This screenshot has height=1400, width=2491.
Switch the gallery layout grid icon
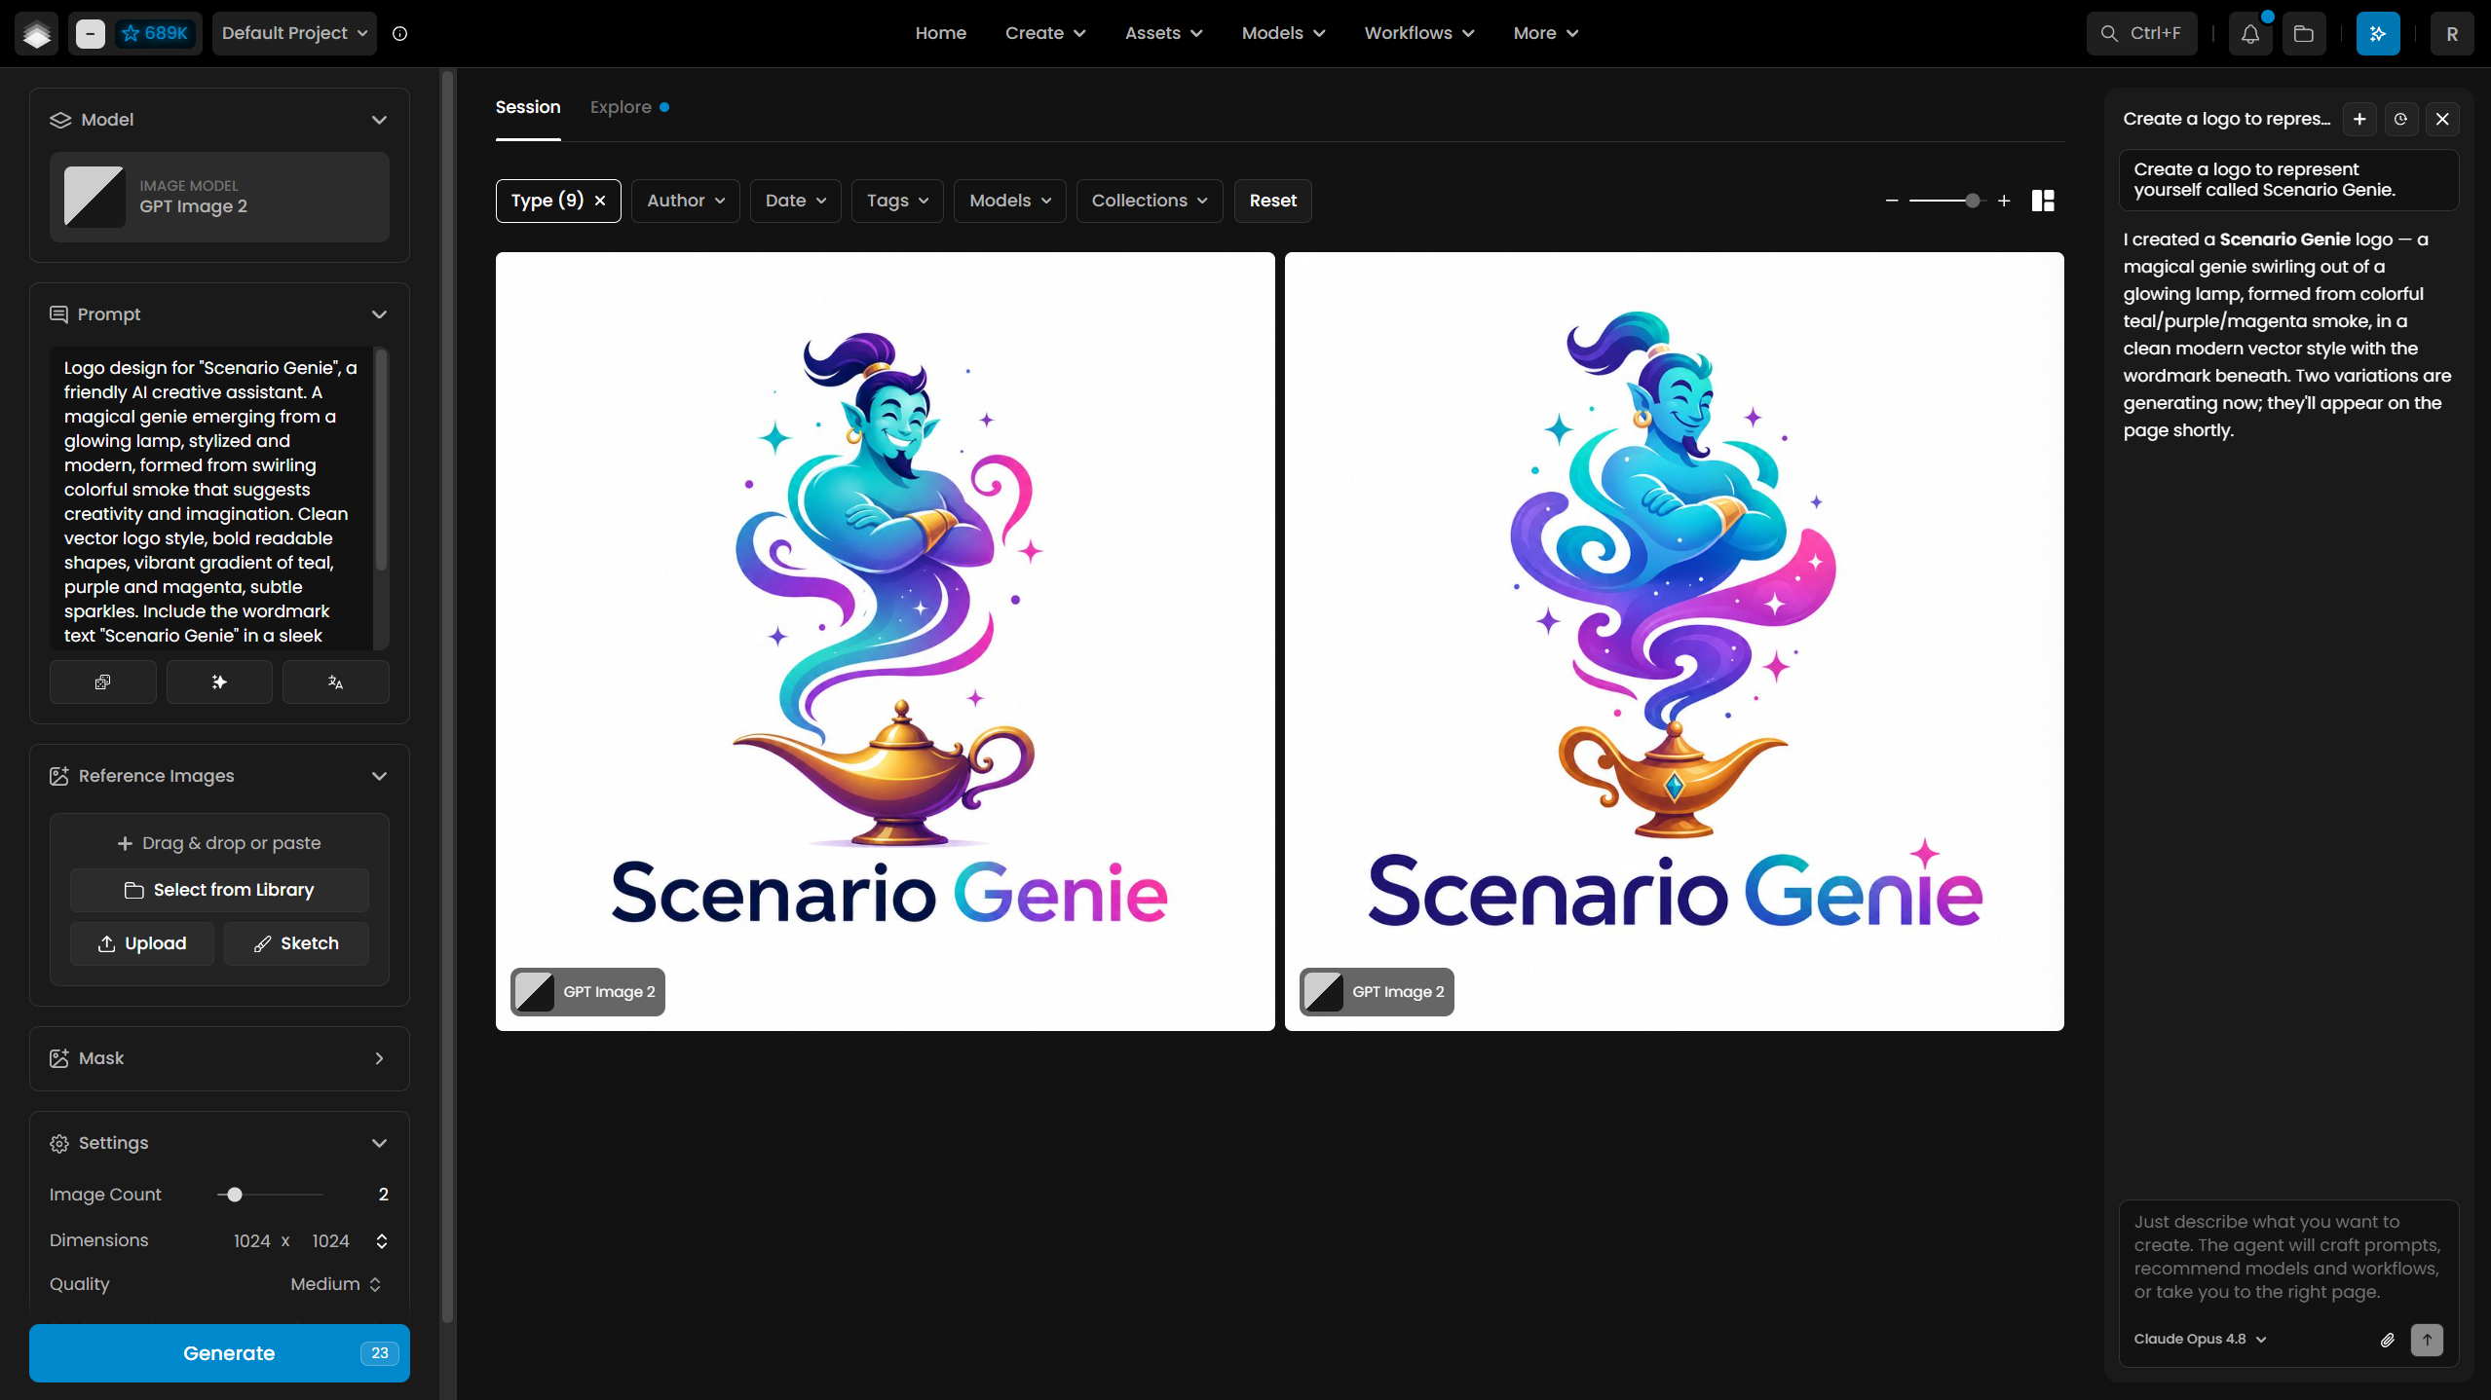tap(2043, 201)
